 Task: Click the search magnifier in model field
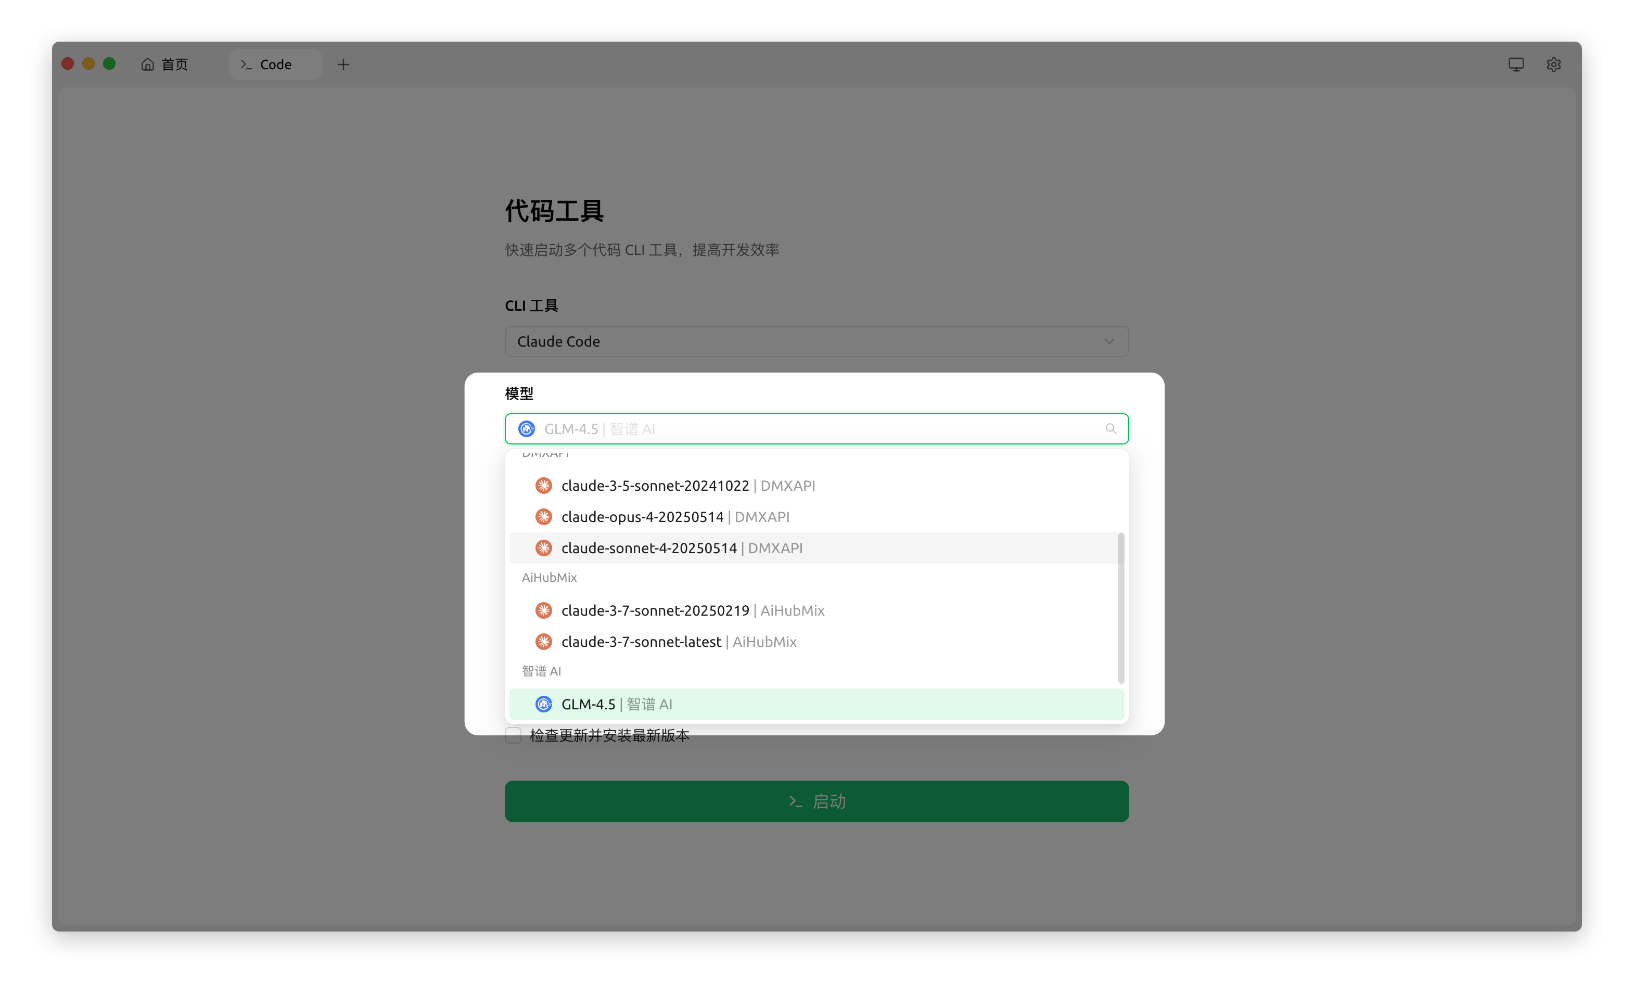point(1111,429)
